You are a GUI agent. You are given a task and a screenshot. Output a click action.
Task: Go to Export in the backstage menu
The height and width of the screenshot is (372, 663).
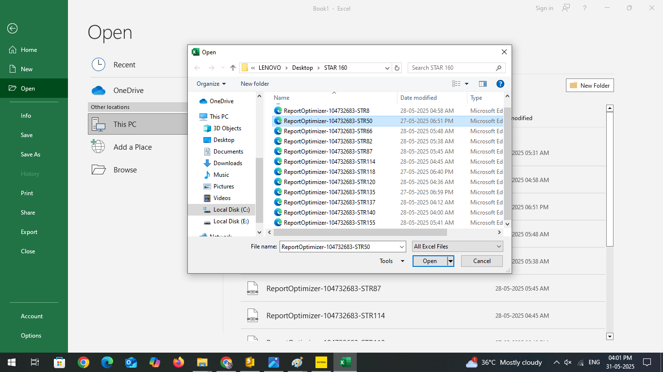coord(29,232)
